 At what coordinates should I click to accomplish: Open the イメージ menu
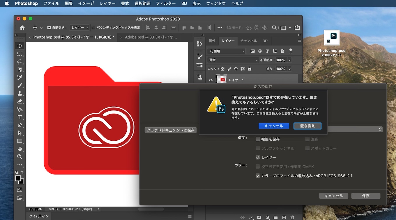(x=86, y=3)
